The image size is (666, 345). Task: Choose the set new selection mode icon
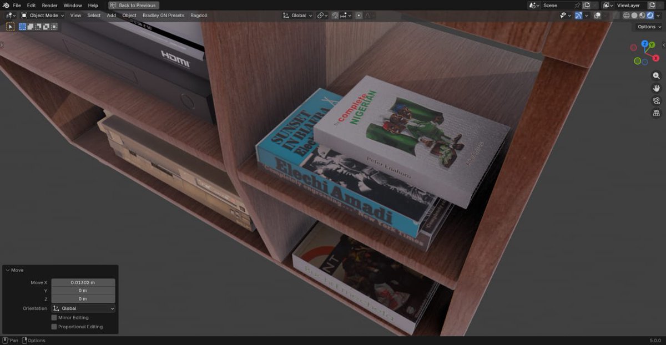coord(23,26)
